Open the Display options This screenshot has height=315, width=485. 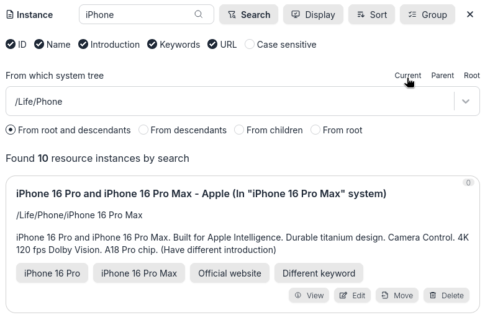[313, 14]
